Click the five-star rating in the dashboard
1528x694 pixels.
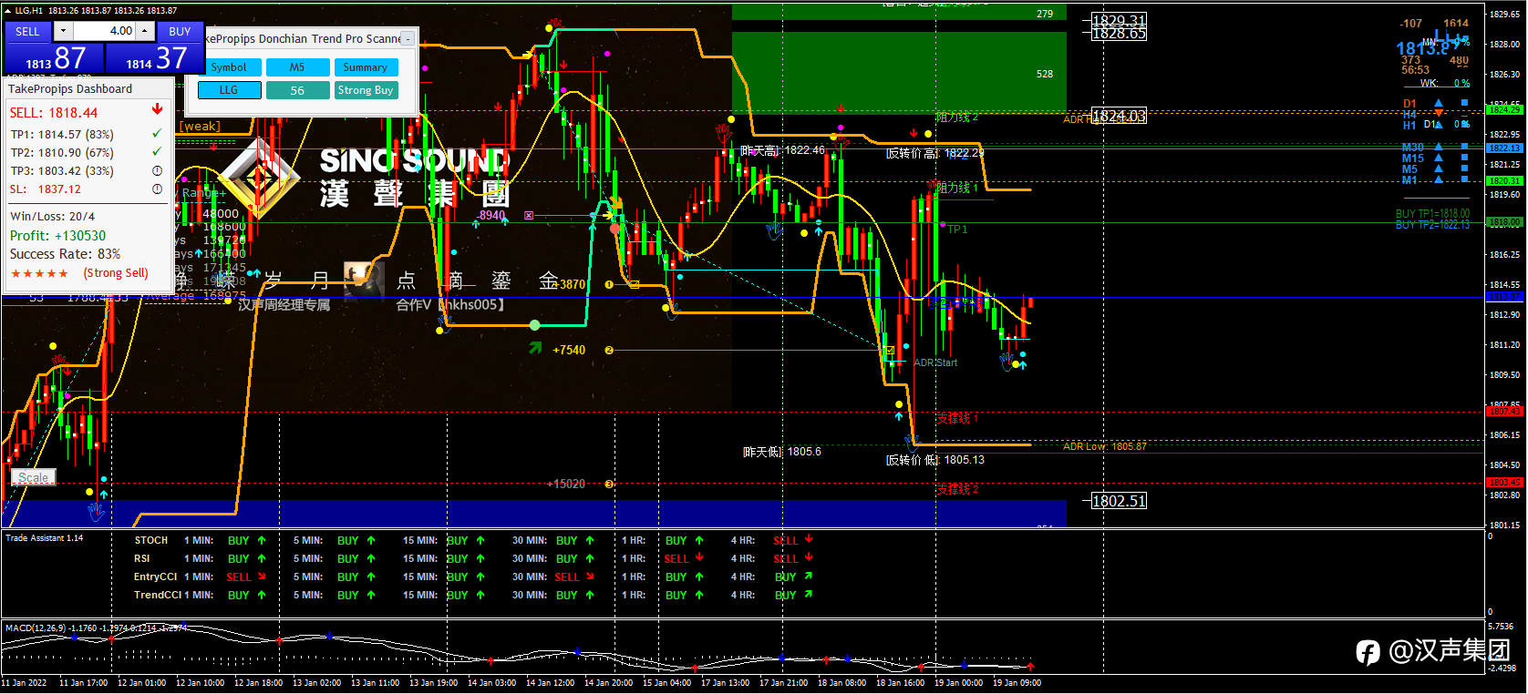[39, 273]
